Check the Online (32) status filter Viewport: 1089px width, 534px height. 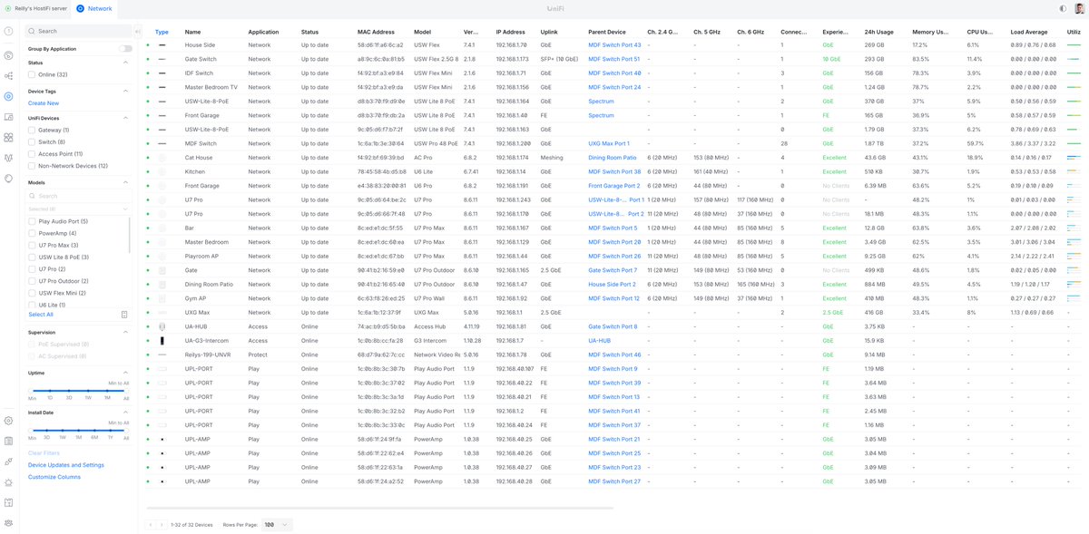(32, 74)
